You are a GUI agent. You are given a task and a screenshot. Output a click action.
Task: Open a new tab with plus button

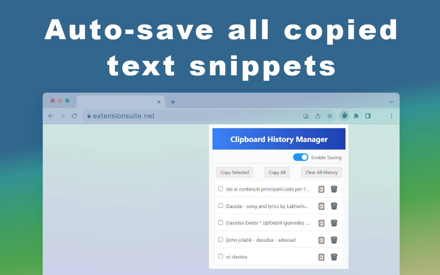(173, 102)
